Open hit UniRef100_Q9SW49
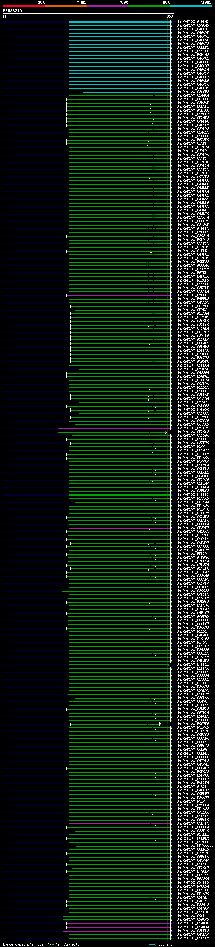Screen dimensions: 215x947 click(193, 26)
